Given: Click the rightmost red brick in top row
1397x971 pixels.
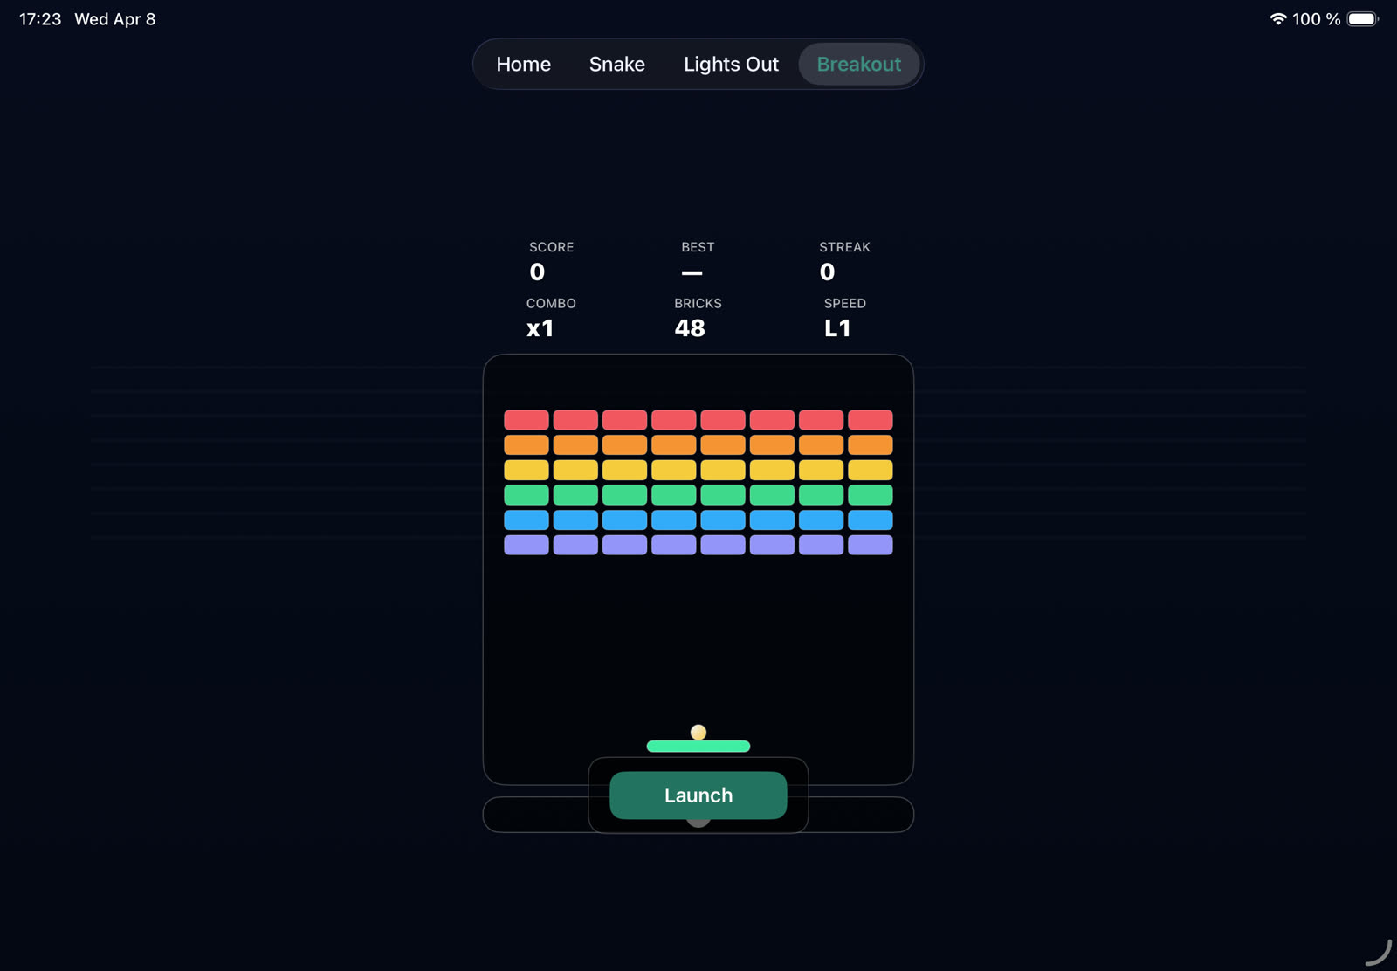Looking at the screenshot, I should point(871,420).
